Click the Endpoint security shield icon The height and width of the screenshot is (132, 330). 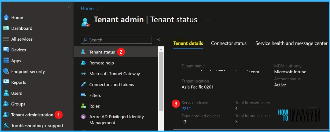click(6, 72)
